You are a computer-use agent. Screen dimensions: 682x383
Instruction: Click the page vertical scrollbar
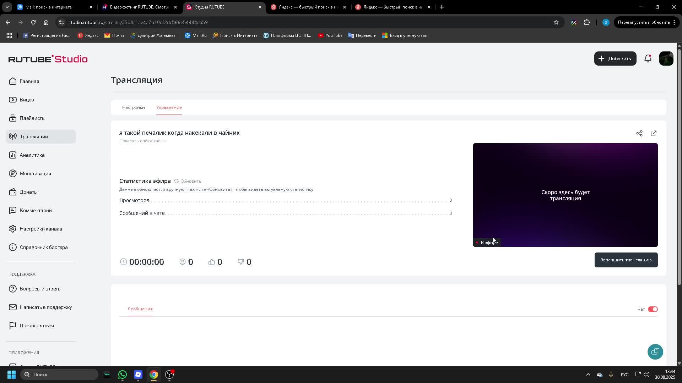click(679, 167)
